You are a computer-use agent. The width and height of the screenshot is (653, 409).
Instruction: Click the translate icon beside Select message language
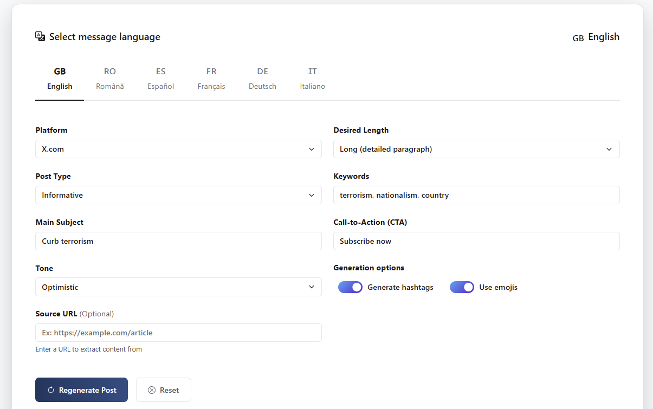click(40, 36)
